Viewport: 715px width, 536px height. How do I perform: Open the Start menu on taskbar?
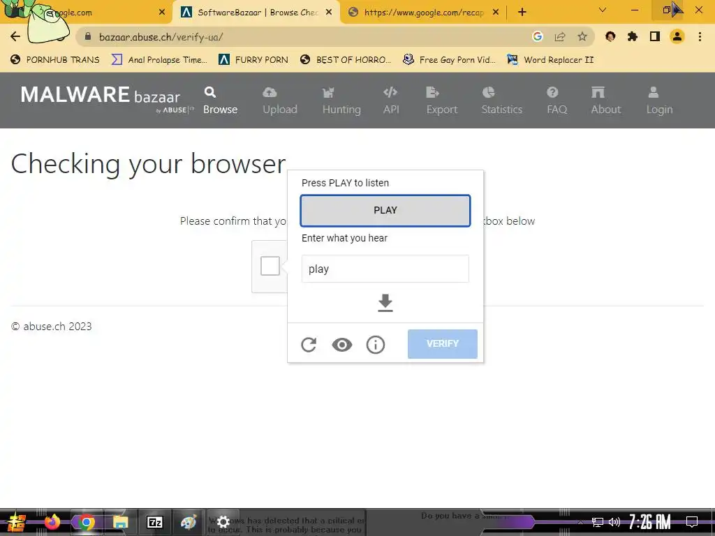point(15,522)
